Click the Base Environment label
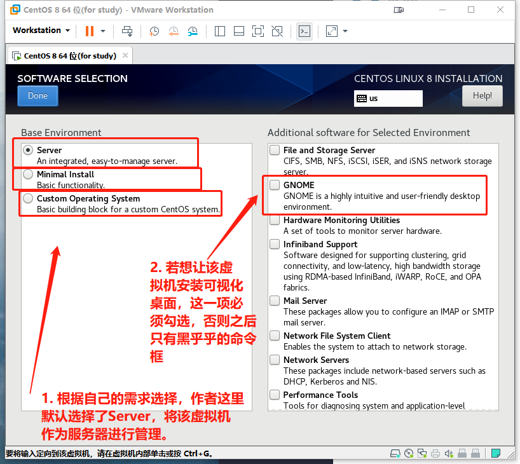The image size is (520, 464). tap(61, 133)
